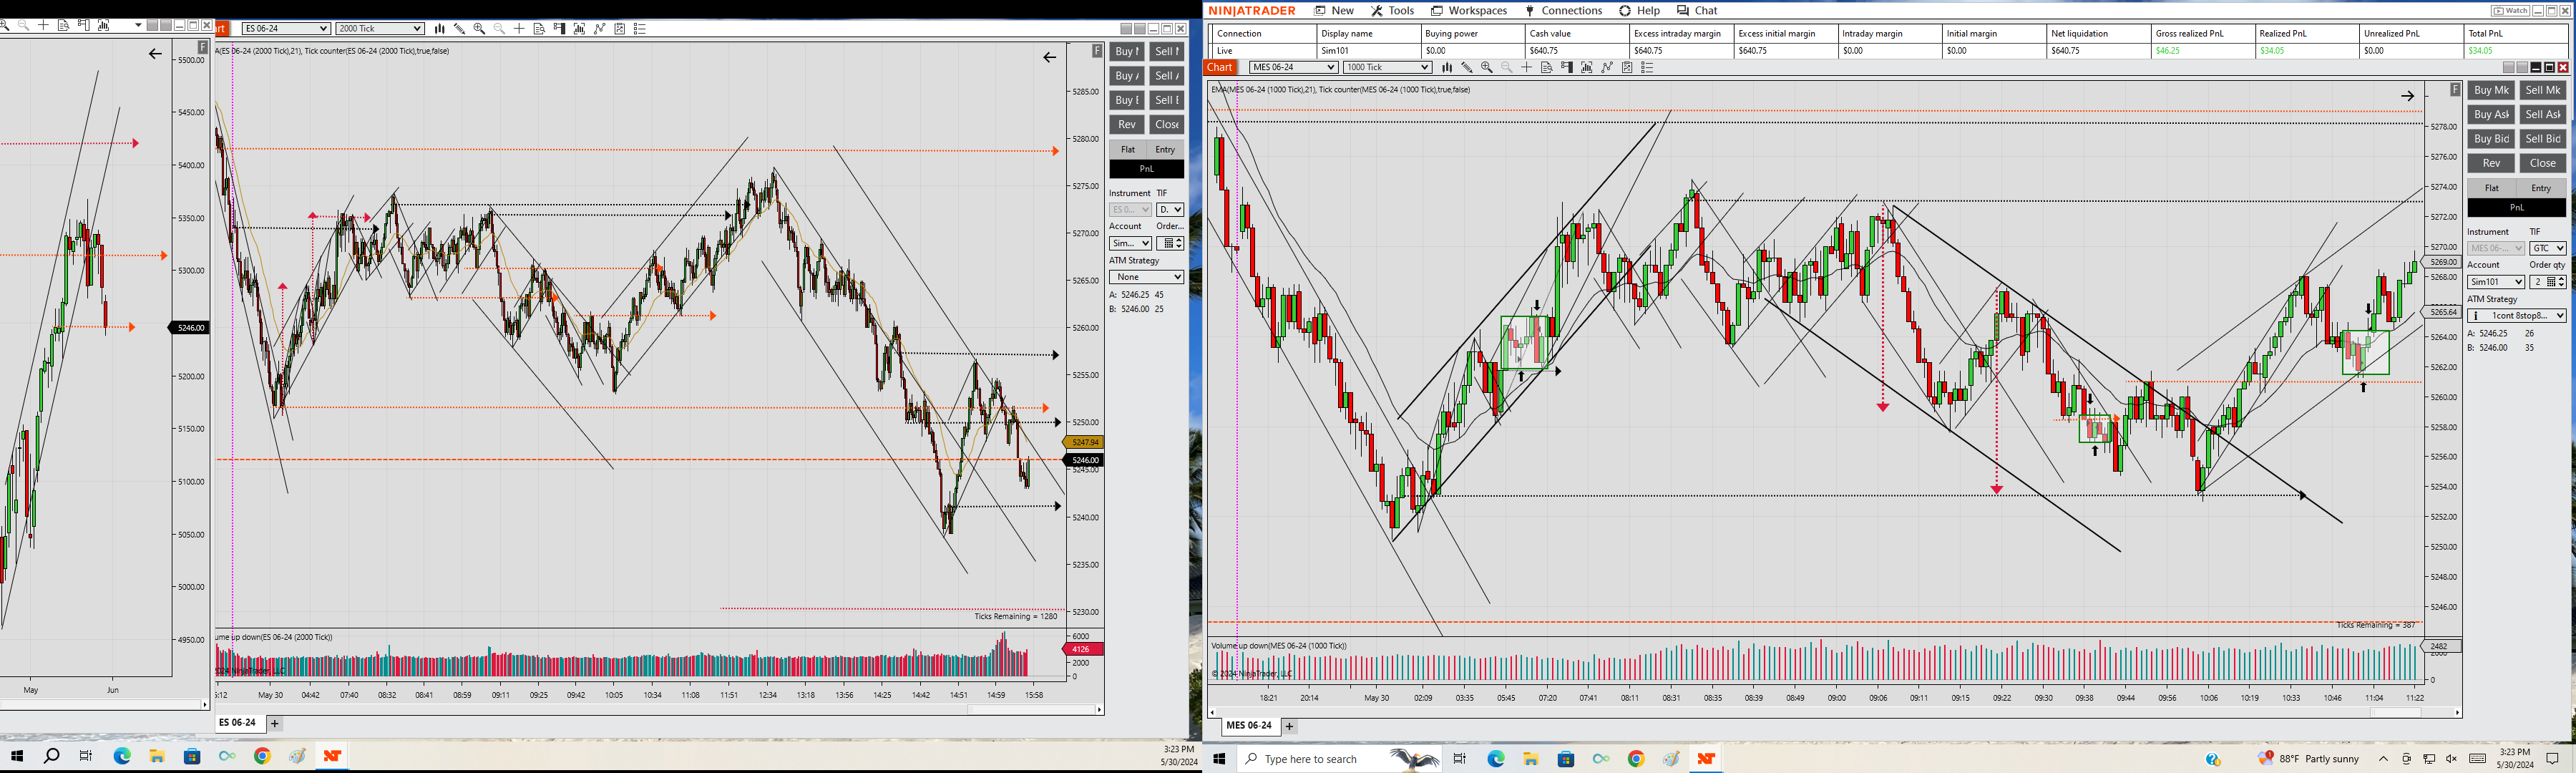Open TIF dropdown in ES Chart Trader
The image size is (2576, 773).
(x=1170, y=210)
